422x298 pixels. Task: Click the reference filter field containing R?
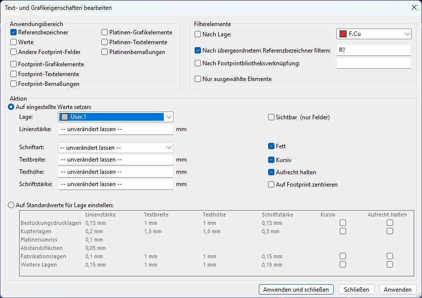coord(374,50)
